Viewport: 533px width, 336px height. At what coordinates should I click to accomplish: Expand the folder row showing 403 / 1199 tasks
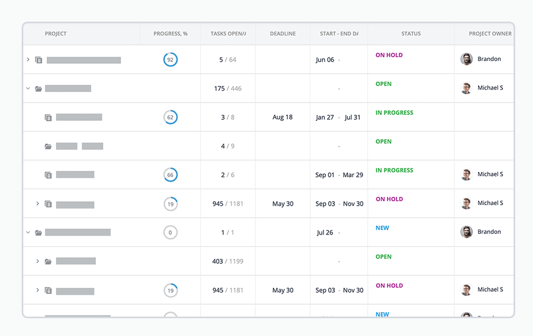pyautogui.click(x=38, y=261)
